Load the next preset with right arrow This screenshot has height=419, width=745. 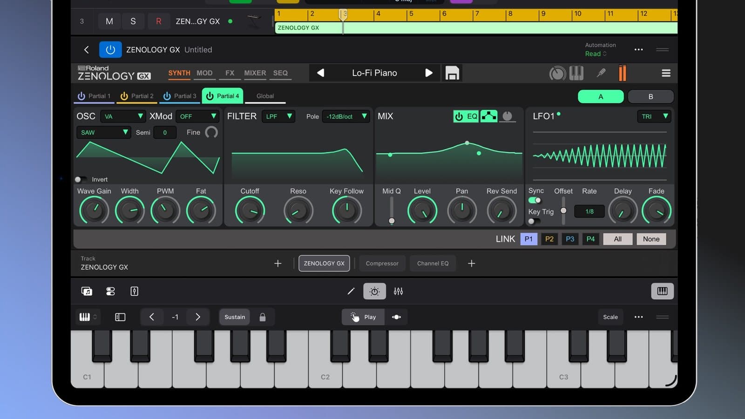[x=429, y=73]
